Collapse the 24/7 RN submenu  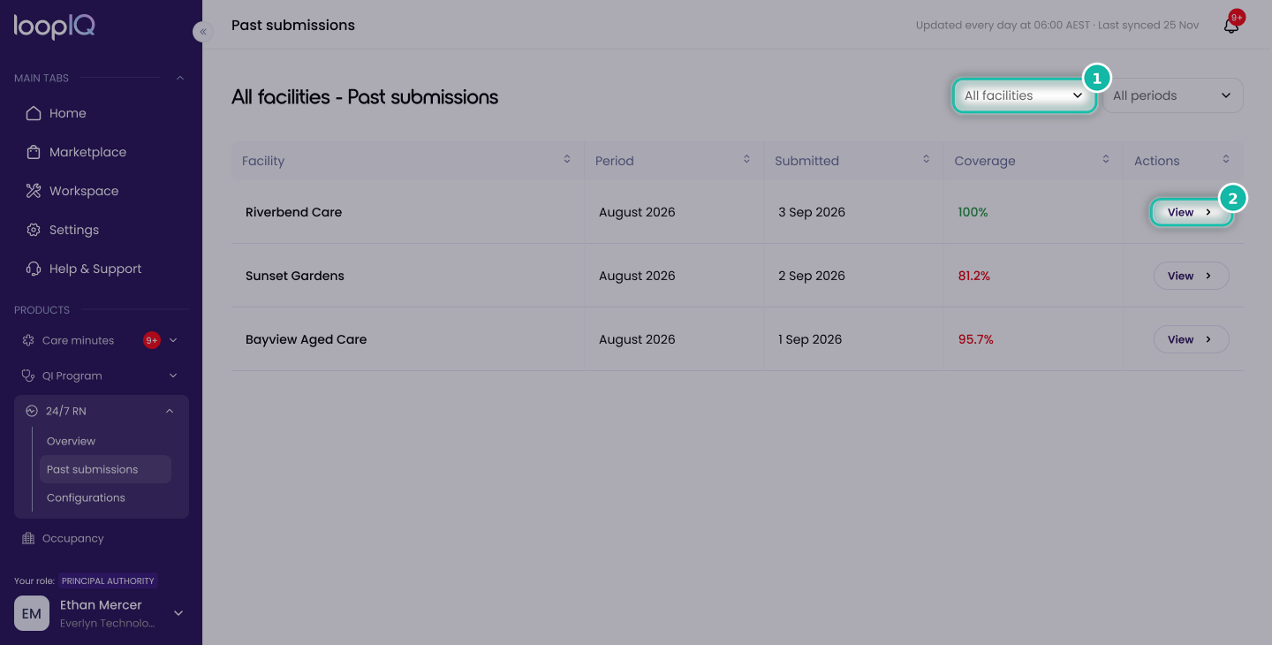tap(170, 411)
